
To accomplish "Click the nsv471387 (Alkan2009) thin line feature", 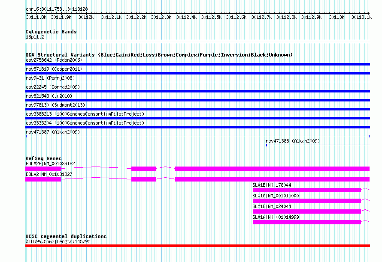I will point(197,136).
